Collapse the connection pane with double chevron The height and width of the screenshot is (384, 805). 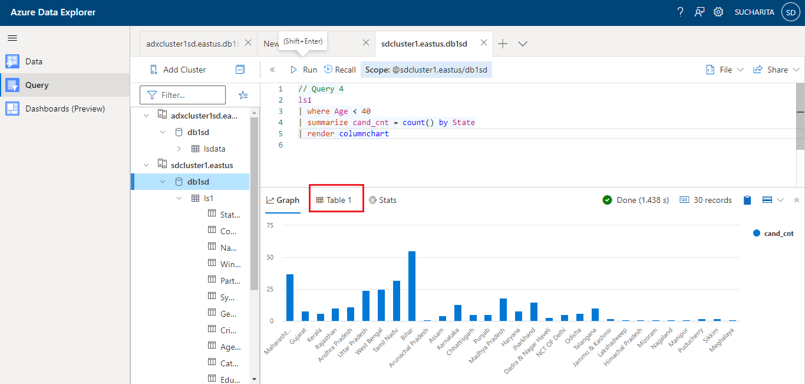pos(272,70)
